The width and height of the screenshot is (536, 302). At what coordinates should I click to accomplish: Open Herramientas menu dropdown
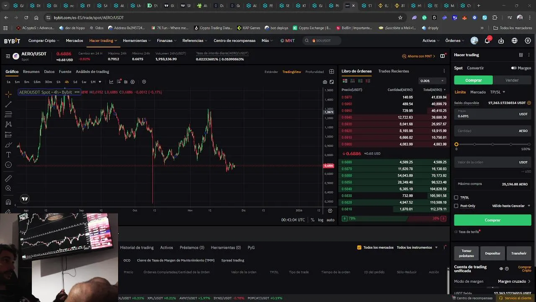(x=137, y=41)
